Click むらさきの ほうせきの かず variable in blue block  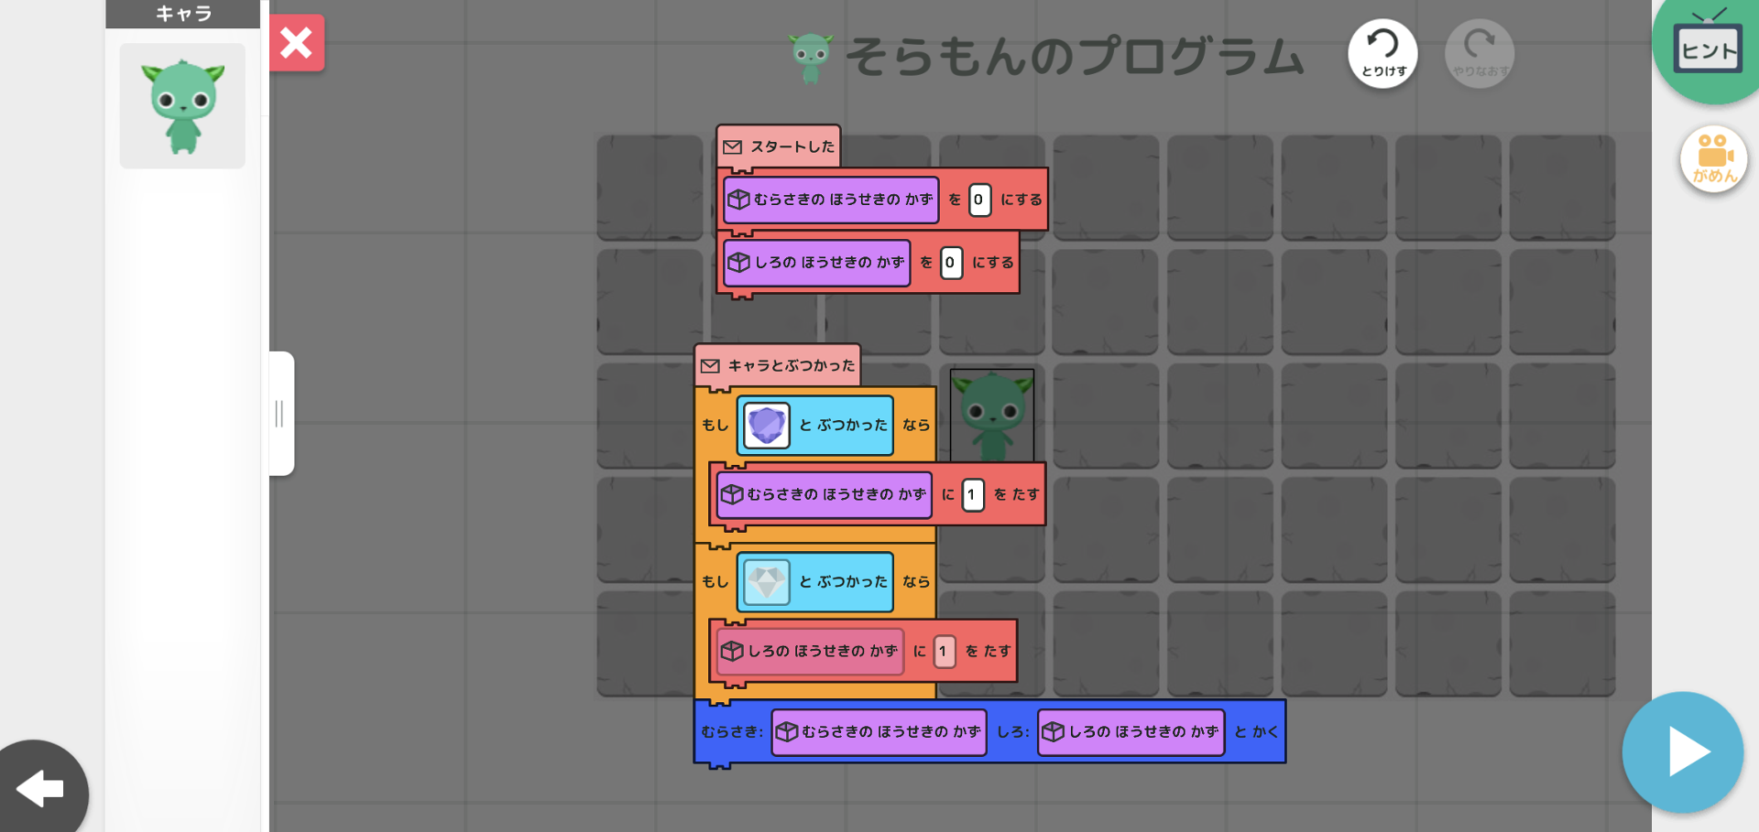point(879,732)
